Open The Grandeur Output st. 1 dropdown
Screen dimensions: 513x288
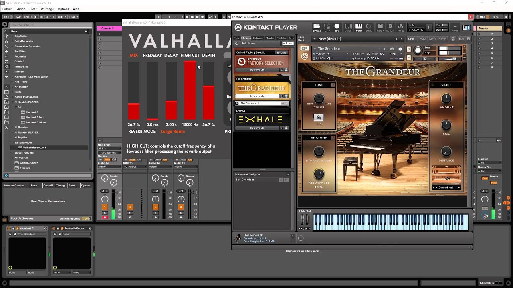click(x=332, y=54)
